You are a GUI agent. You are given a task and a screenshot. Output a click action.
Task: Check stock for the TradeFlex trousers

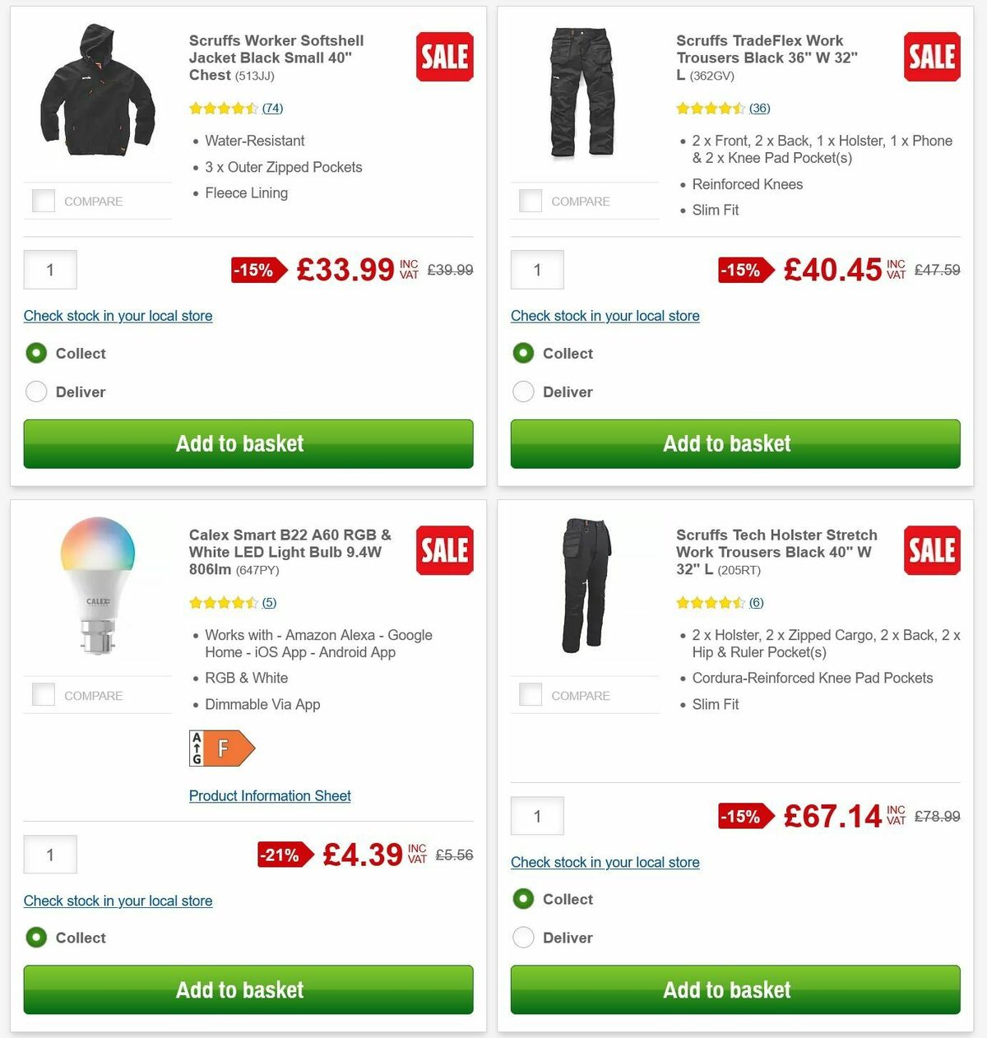pyautogui.click(x=605, y=316)
